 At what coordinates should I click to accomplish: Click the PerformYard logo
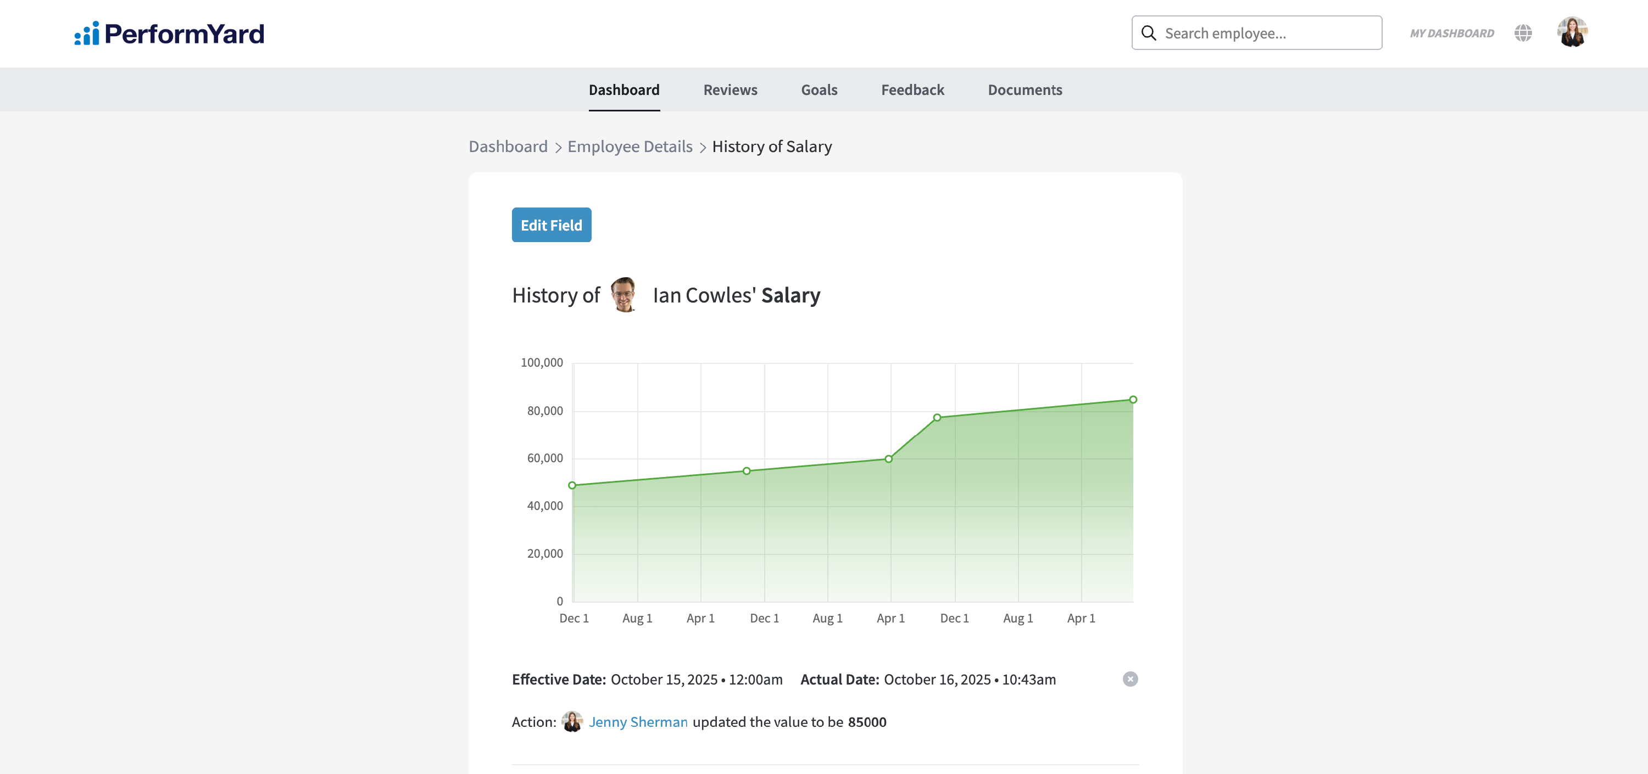pyautogui.click(x=169, y=33)
